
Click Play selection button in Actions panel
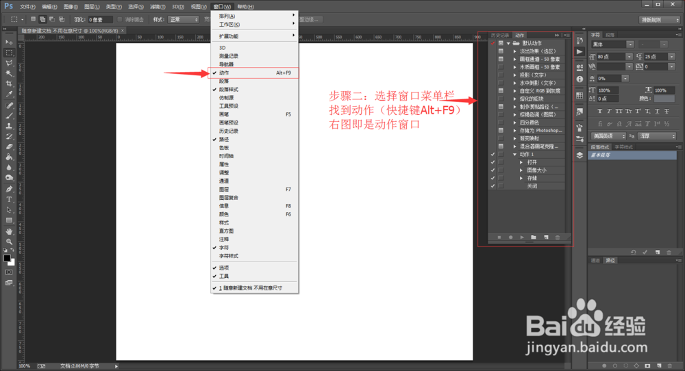pos(522,238)
